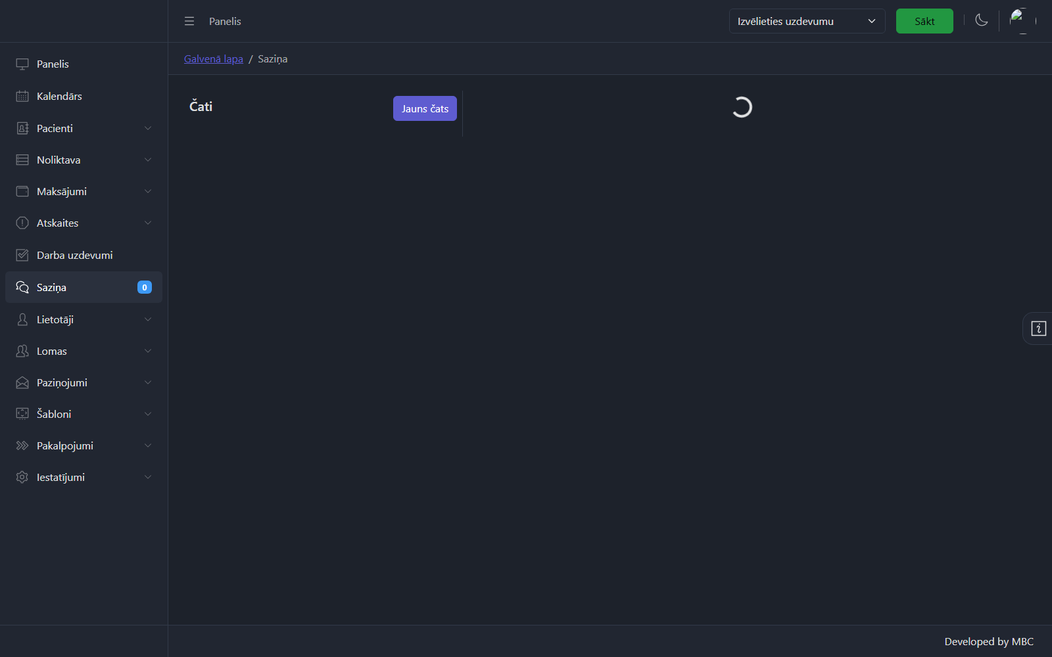Click the Noliktava storage icon
This screenshot has height=657, width=1052.
tap(22, 160)
